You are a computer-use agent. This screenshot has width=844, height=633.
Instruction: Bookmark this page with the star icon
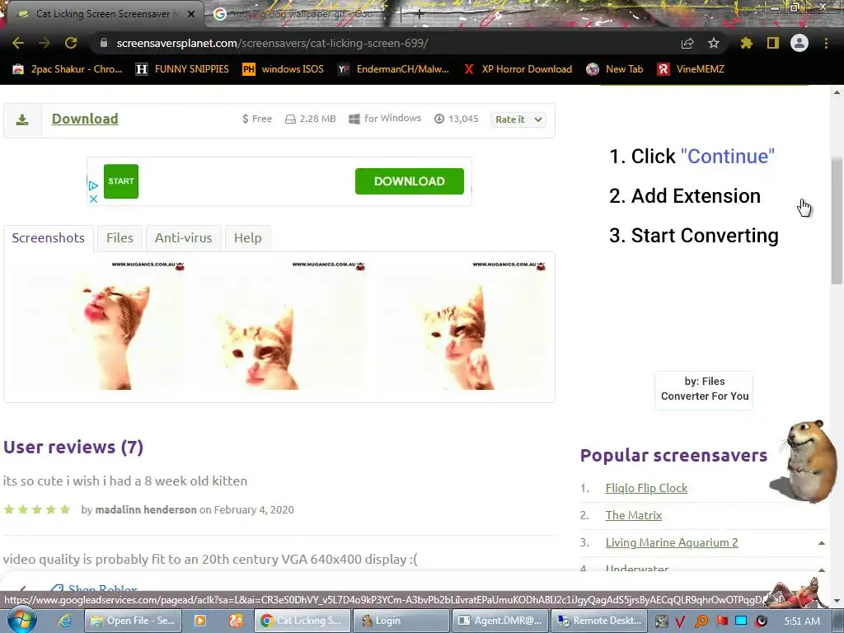714,43
